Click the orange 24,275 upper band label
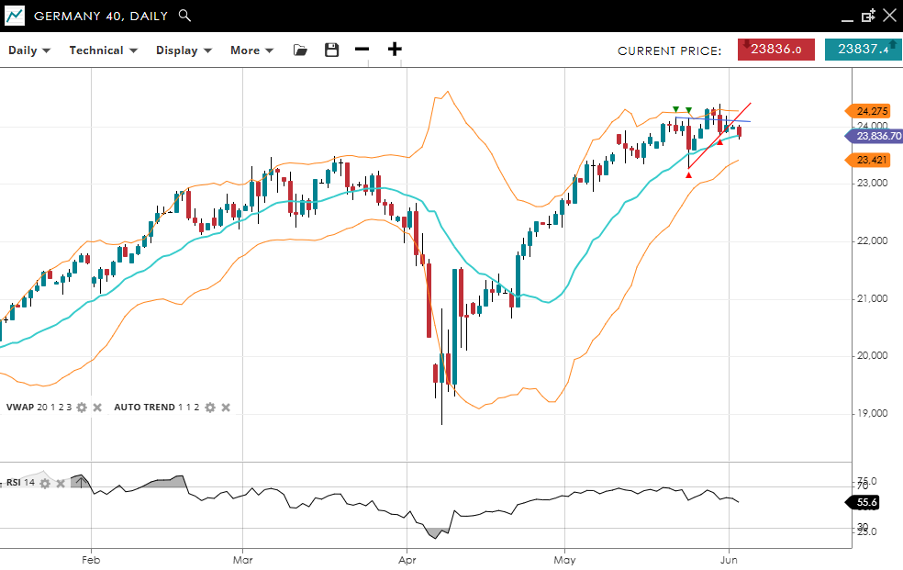The height and width of the screenshot is (570, 903). point(872,111)
